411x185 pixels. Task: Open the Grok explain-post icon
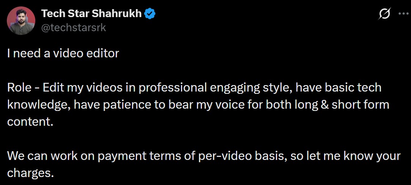click(384, 14)
